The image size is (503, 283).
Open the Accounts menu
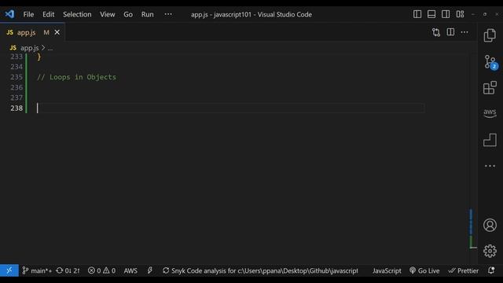pyautogui.click(x=490, y=225)
